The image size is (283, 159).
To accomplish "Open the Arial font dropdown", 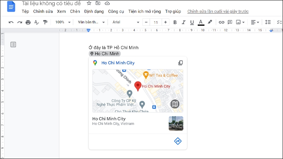I will (126, 22).
